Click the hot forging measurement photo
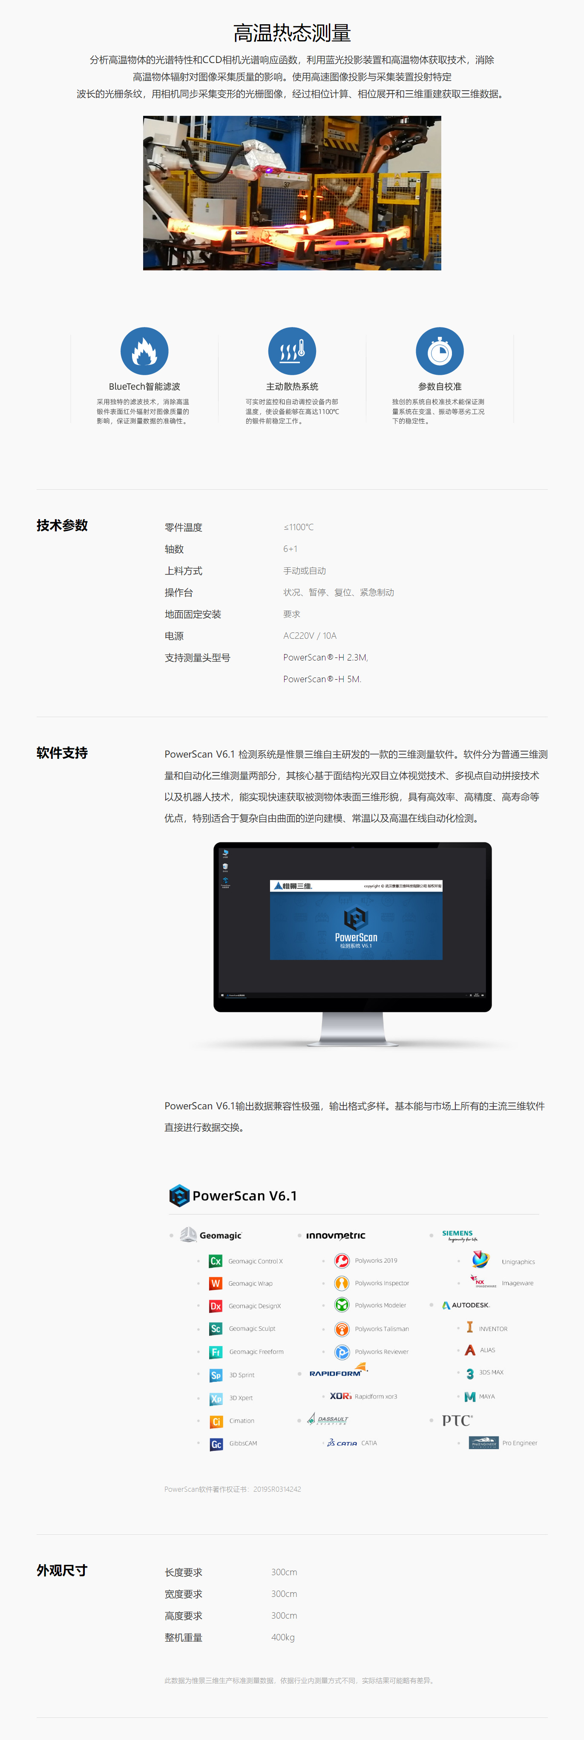The height and width of the screenshot is (1740, 584). [292, 193]
